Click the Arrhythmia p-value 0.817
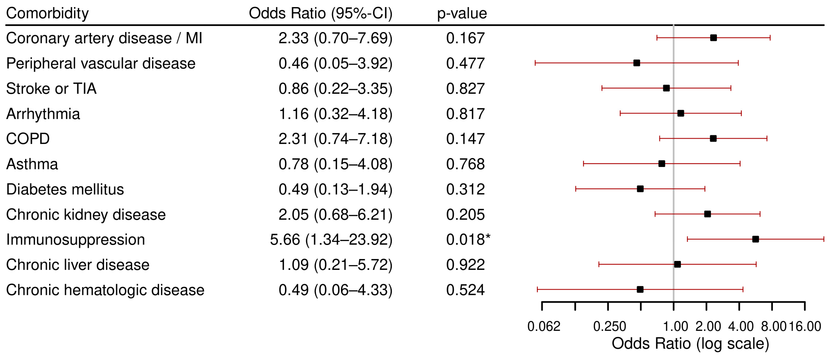Viewport: 828px width, 357px height. pos(465,114)
